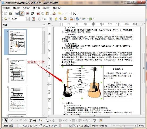The width and height of the screenshot is (147, 129).
Task: Click the transparency spinner arrows
Action: click(50, 19)
